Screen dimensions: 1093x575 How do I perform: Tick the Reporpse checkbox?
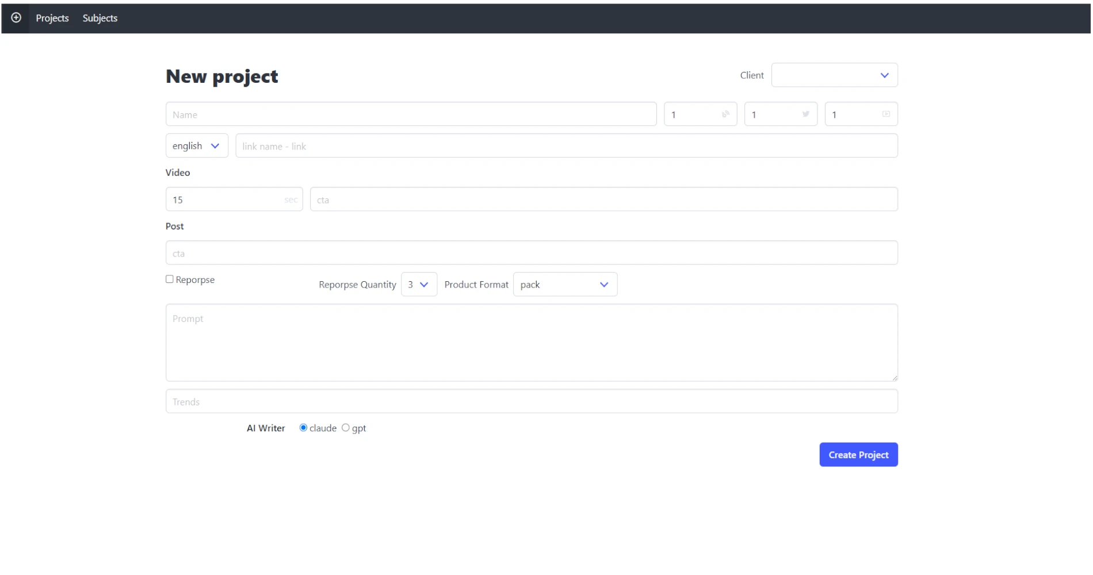point(170,279)
